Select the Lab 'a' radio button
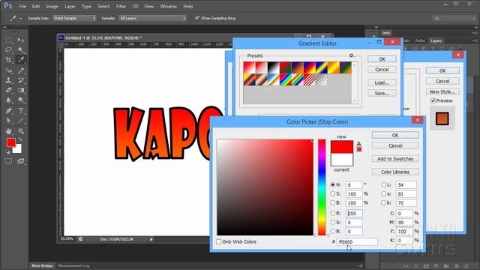Screen dimensions: 480x270 point(383,193)
